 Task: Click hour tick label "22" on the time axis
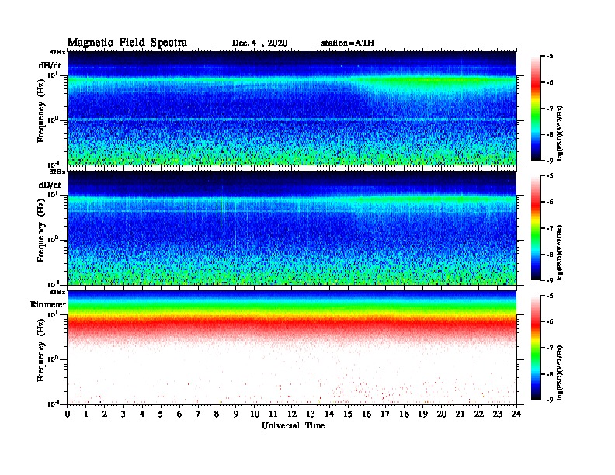pos(479,414)
